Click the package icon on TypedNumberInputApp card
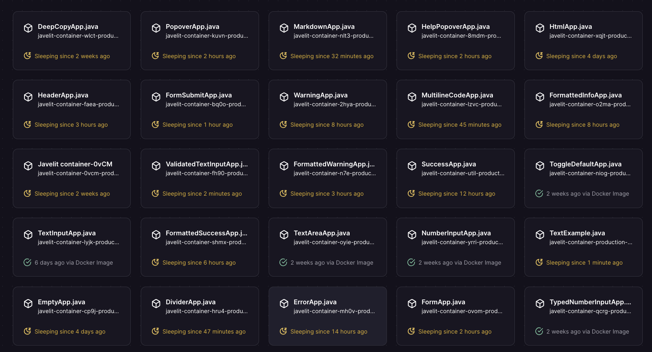The width and height of the screenshot is (652, 352). [x=539, y=303]
